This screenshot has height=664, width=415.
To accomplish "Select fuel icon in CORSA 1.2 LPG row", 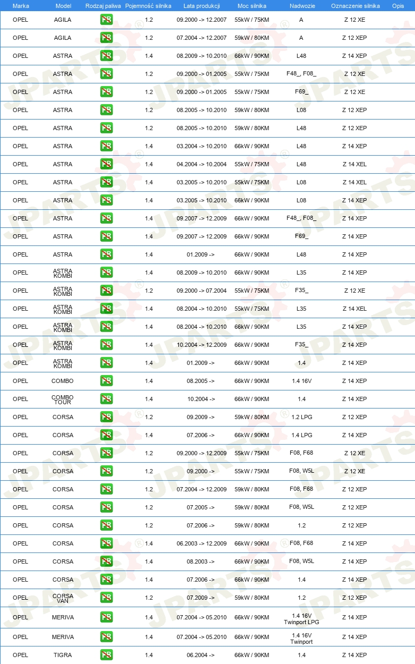I will click(106, 417).
